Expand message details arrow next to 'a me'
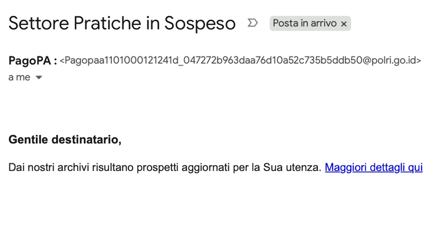The image size is (442, 237). point(39,78)
